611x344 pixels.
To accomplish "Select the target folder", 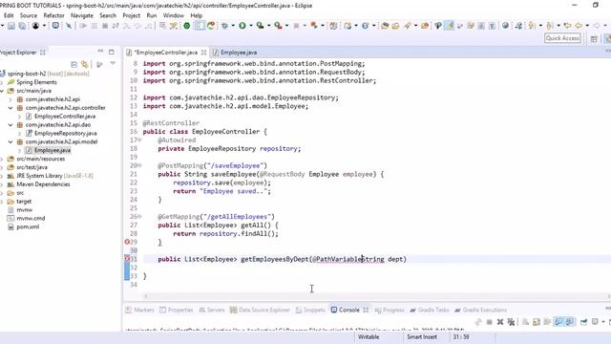I will (x=24, y=202).
